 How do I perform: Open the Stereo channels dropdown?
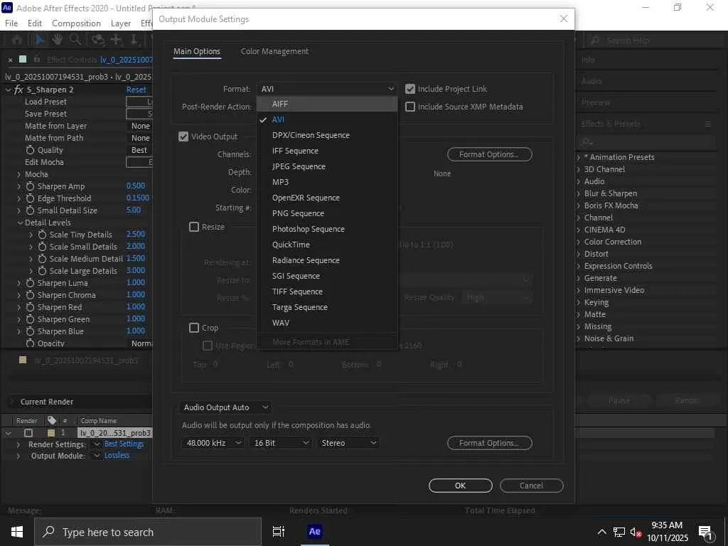[x=348, y=443]
